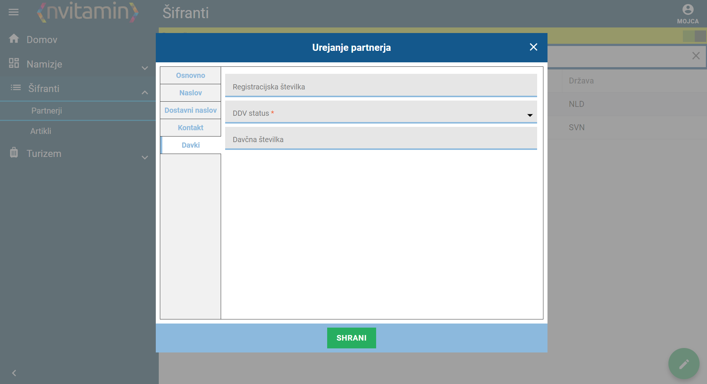707x384 pixels.
Task: Open the Artikli sidebar link
Action: tap(41, 131)
